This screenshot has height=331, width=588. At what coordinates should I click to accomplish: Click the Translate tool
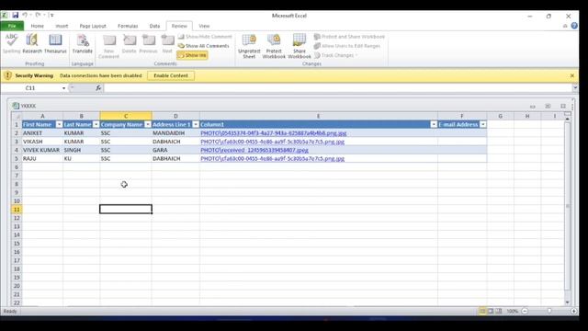pos(83,43)
